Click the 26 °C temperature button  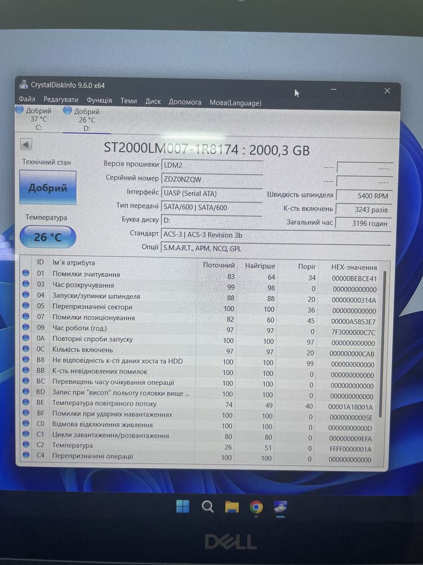pyautogui.click(x=47, y=237)
